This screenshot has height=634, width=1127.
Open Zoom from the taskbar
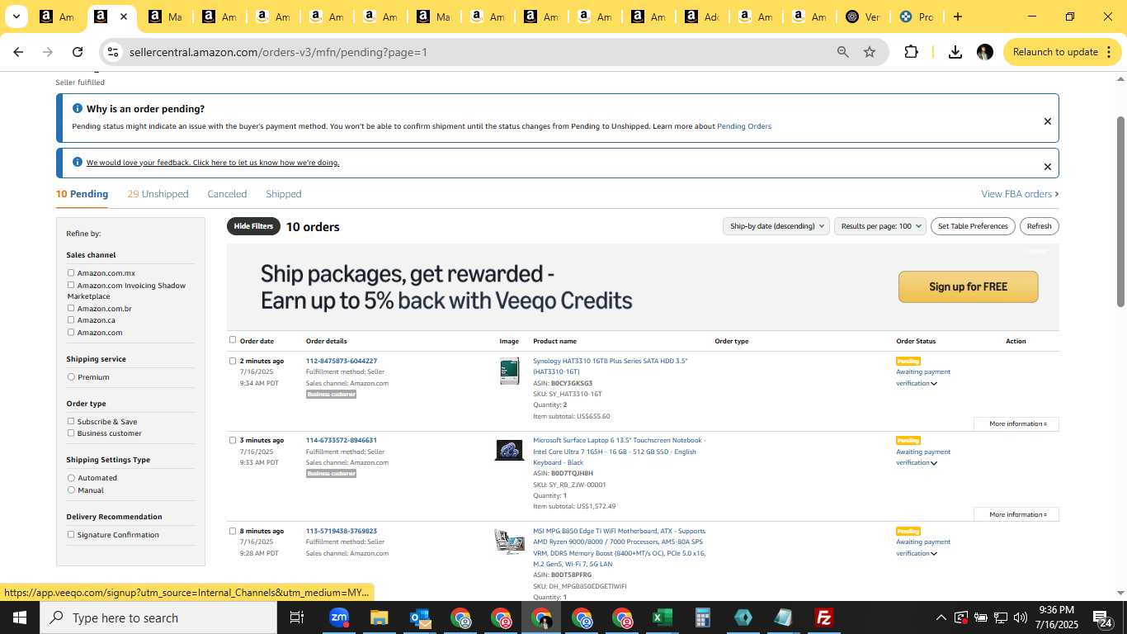tap(338, 617)
